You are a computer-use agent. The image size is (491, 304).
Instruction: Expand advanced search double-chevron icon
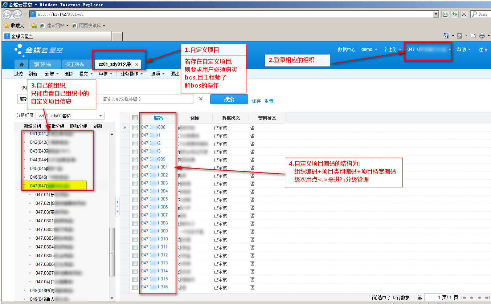201,99
